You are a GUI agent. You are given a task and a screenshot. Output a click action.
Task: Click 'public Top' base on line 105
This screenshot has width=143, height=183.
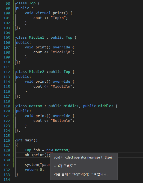(x=61, y=38)
